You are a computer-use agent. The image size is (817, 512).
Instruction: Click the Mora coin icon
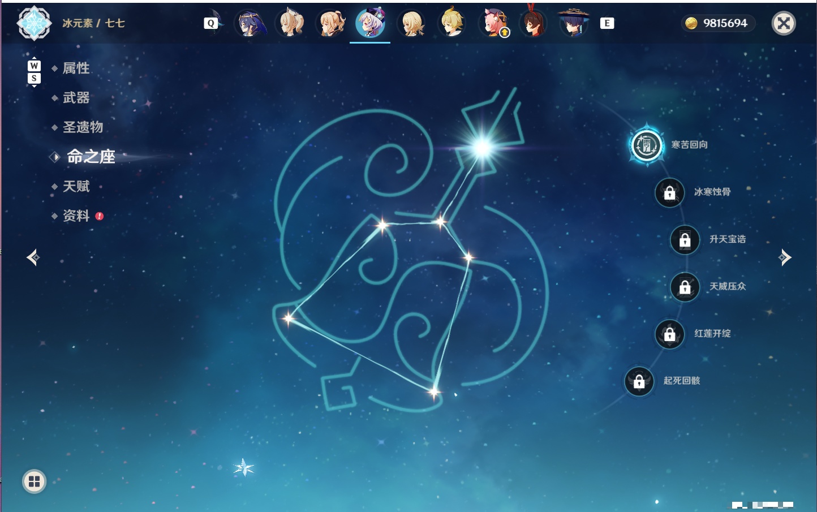[691, 23]
